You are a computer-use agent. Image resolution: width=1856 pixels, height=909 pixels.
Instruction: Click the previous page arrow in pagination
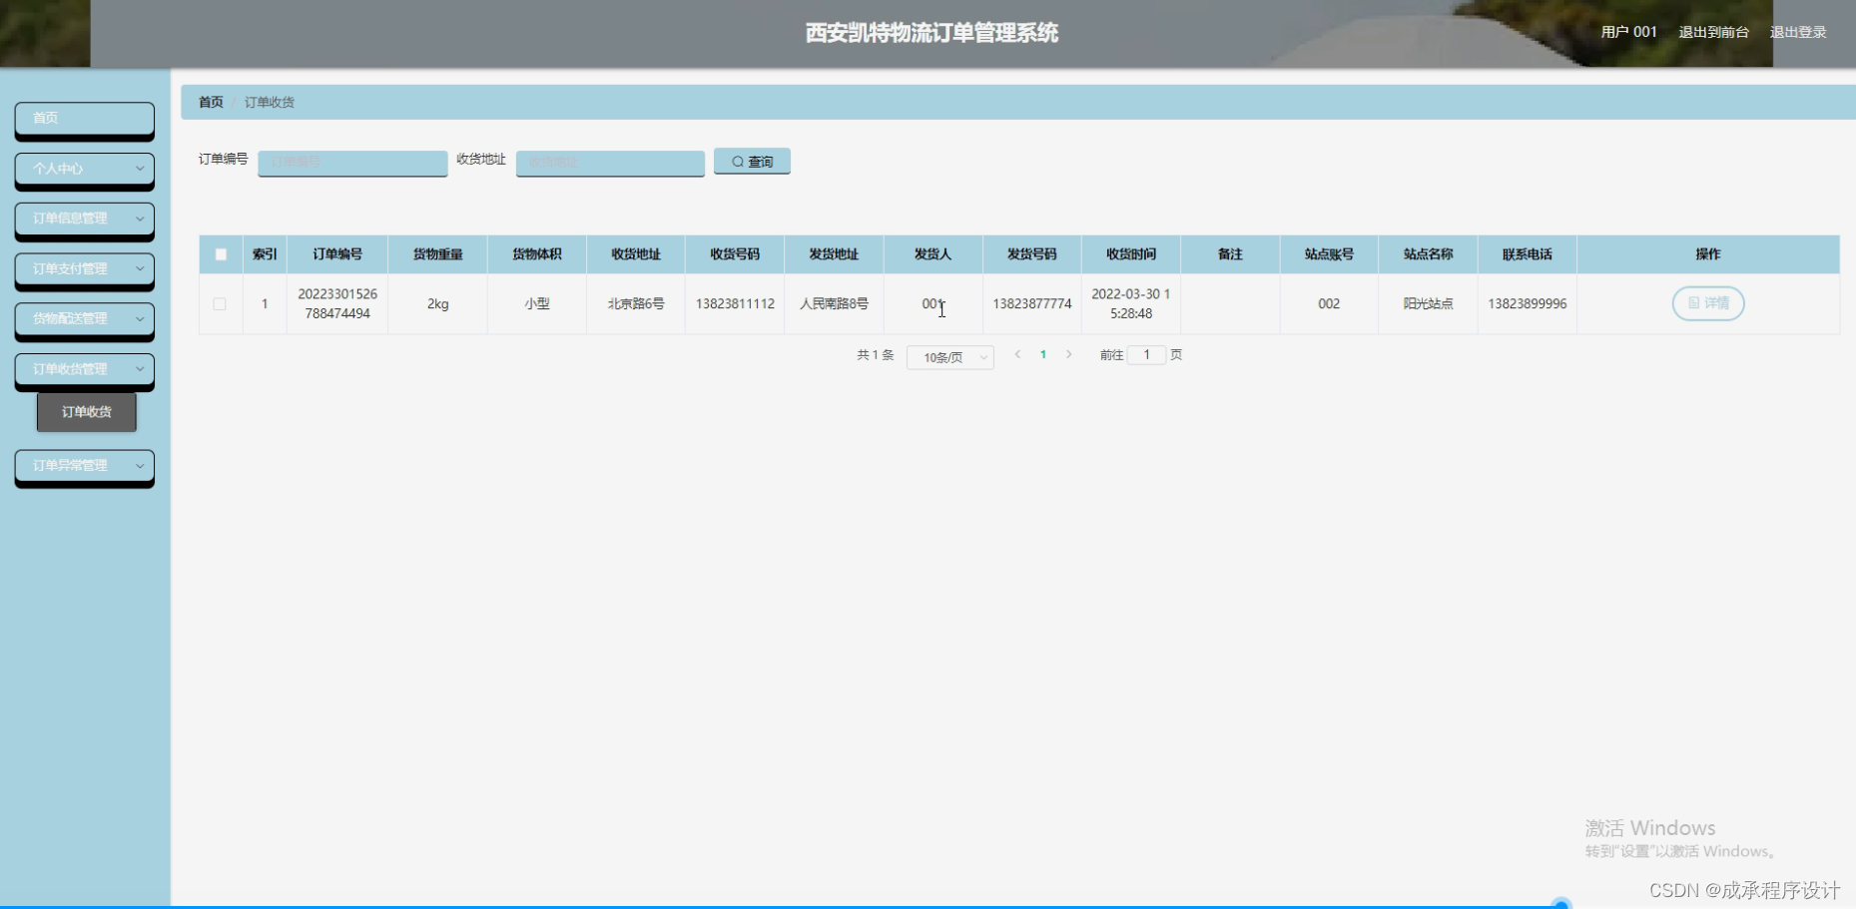pos(1016,354)
